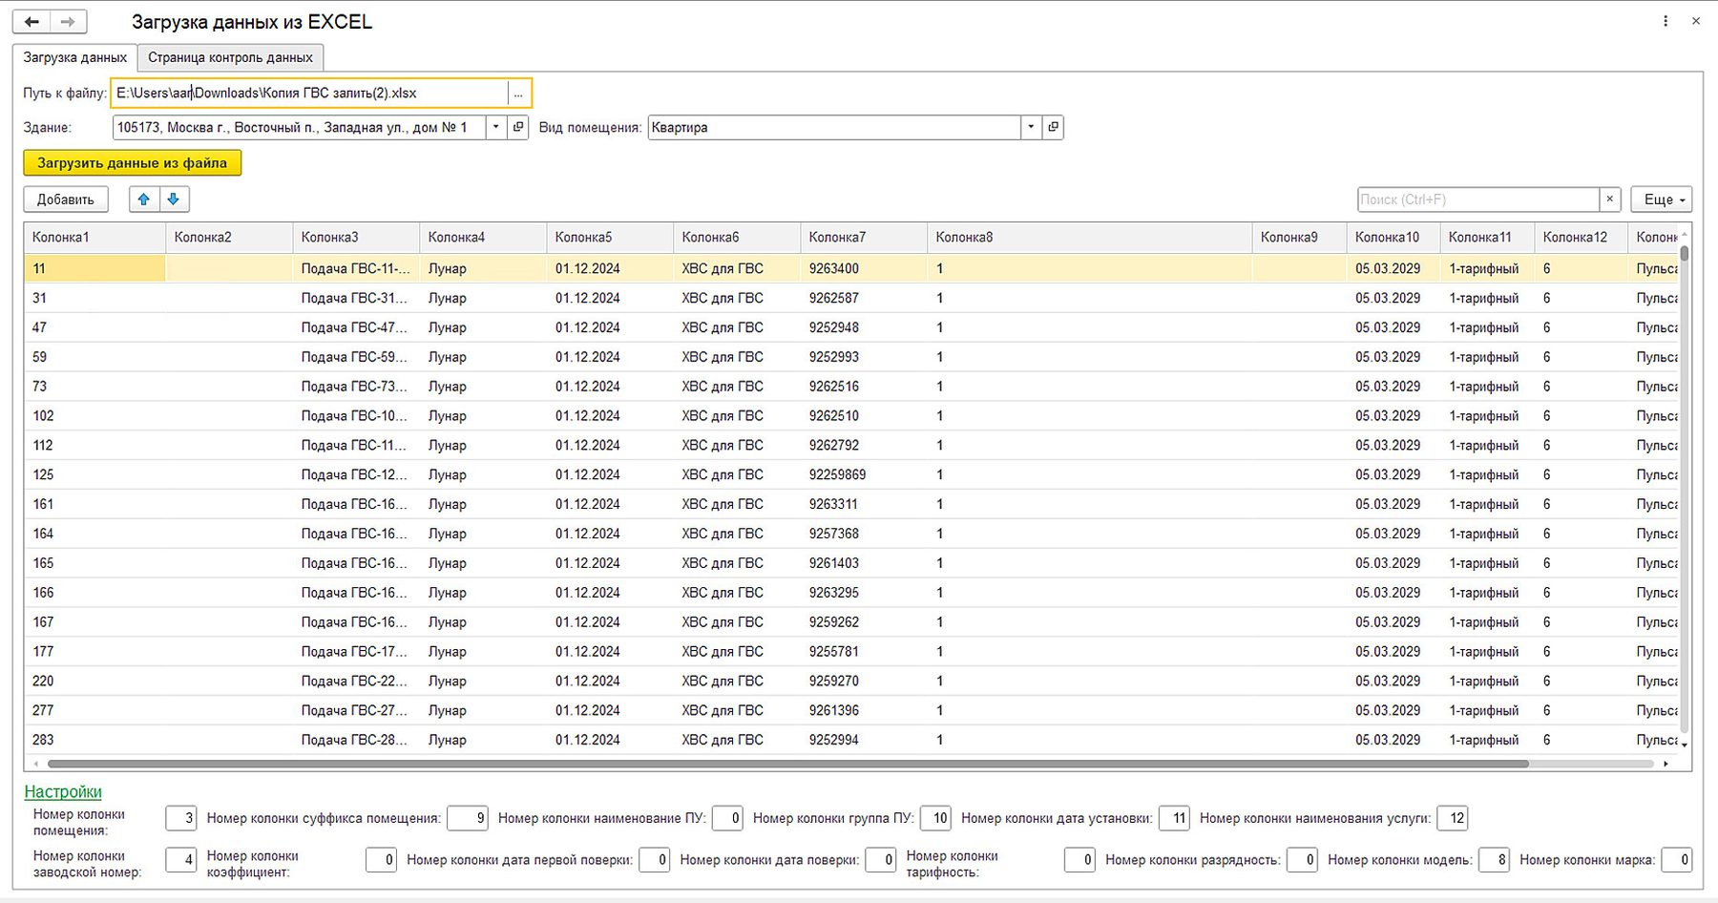Edit the Номер колонки разрядность field
The width and height of the screenshot is (1718, 903).
1302,860
